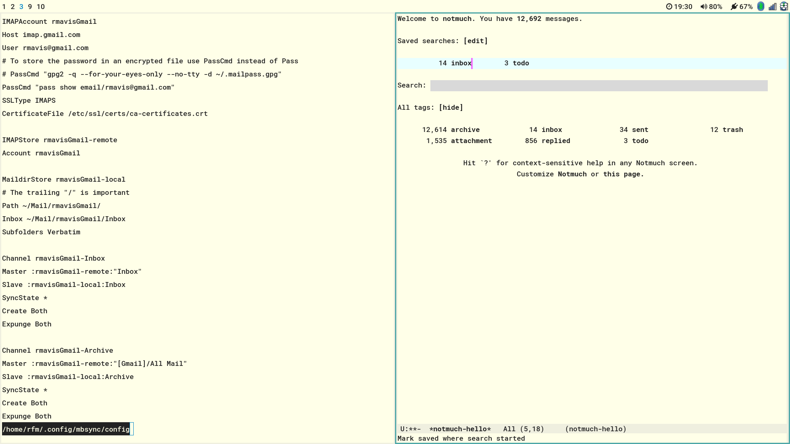Open the saved searches edit control
The height and width of the screenshot is (444, 790).
click(x=475, y=41)
